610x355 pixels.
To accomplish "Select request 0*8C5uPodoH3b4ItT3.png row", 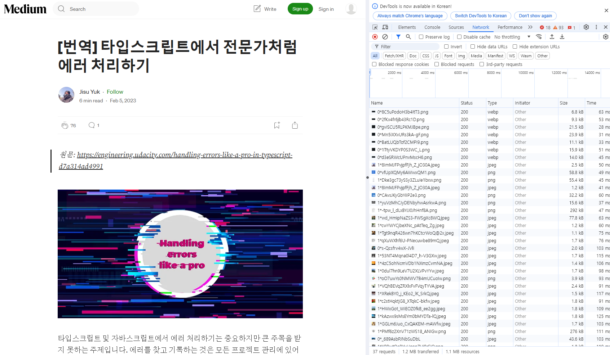I will pyautogui.click(x=490, y=112).
